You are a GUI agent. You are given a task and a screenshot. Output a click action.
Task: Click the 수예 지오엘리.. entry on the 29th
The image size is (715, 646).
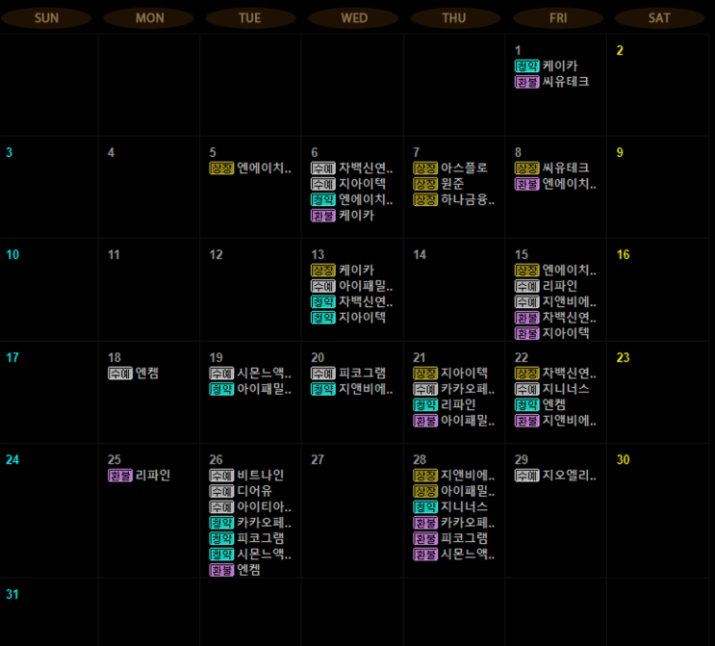pos(555,476)
